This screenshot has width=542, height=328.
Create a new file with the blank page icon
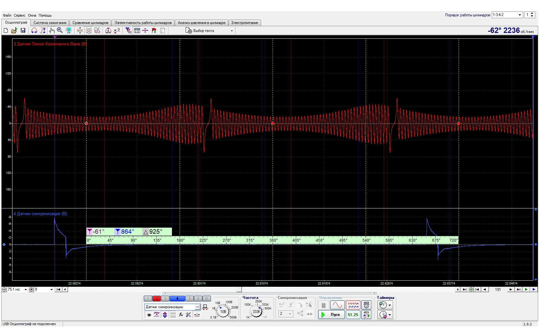click(6, 30)
